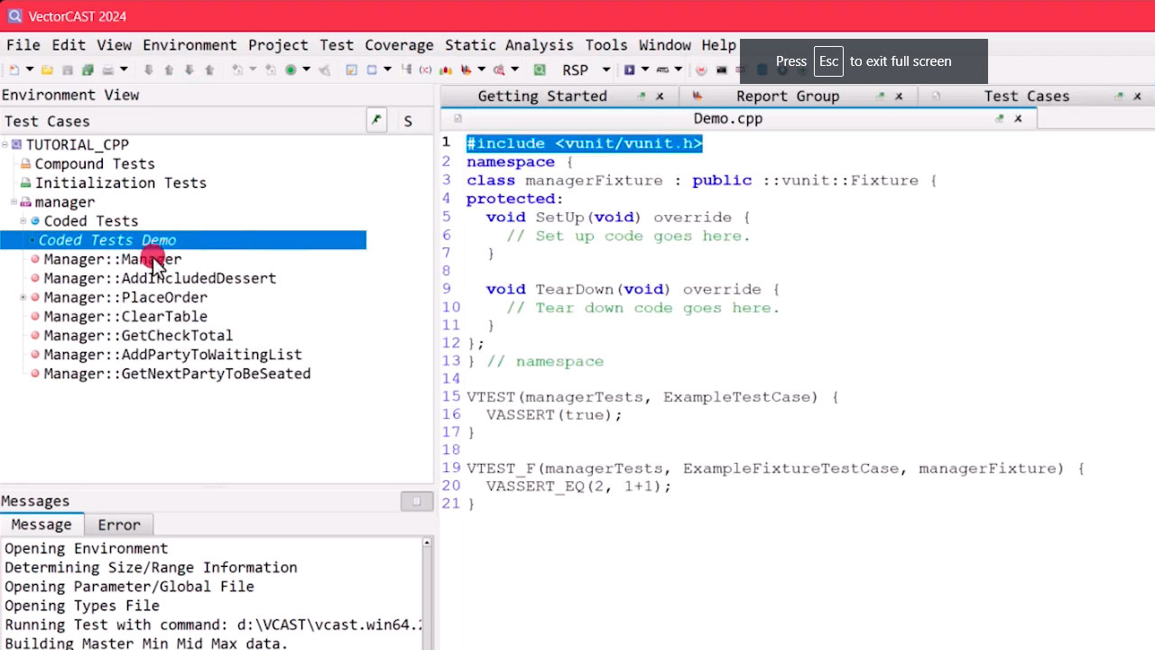Click the S column header
This screenshot has height=650, width=1155.
[x=408, y=121]
